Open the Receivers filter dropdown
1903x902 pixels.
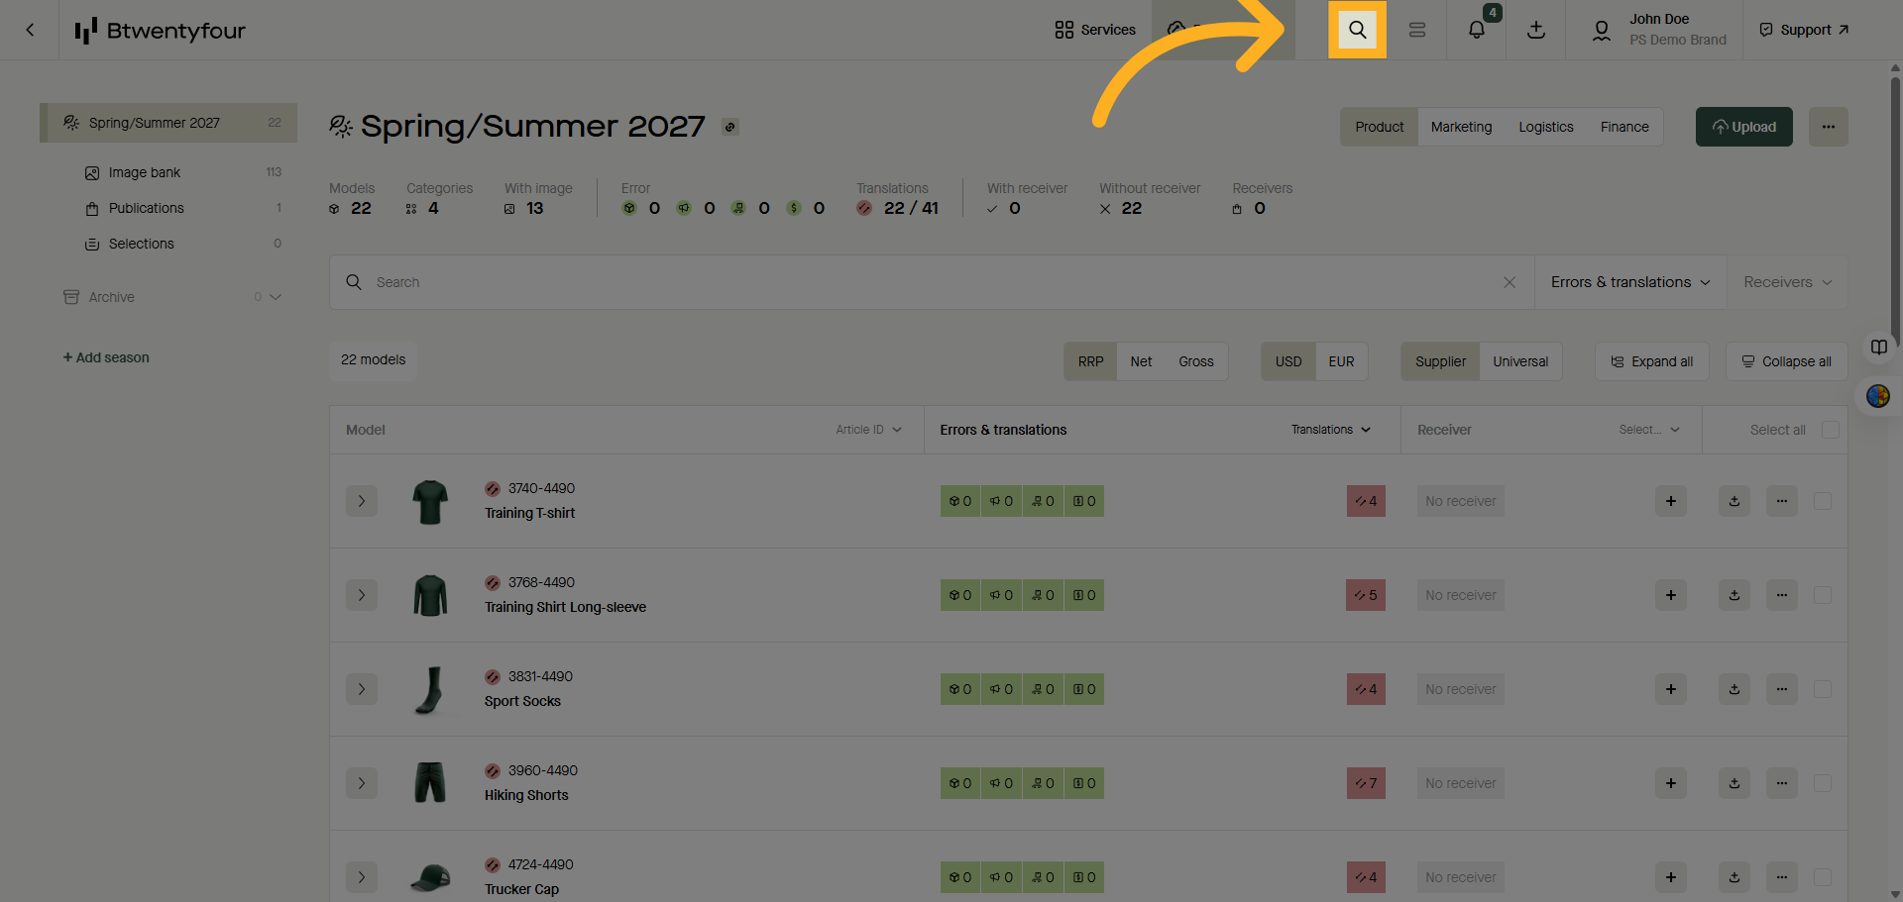pyautogui.click(x=1787, y=282)
